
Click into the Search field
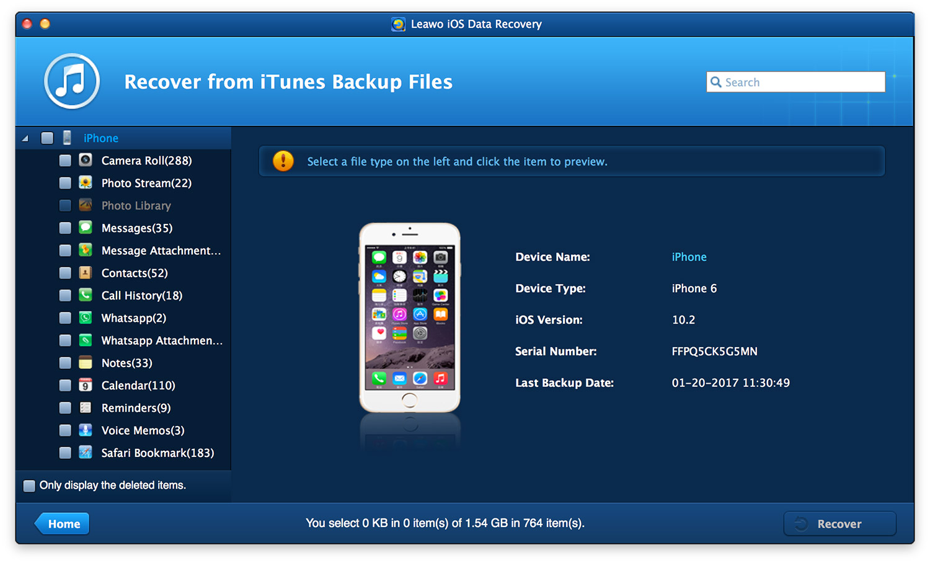[795, 82]
